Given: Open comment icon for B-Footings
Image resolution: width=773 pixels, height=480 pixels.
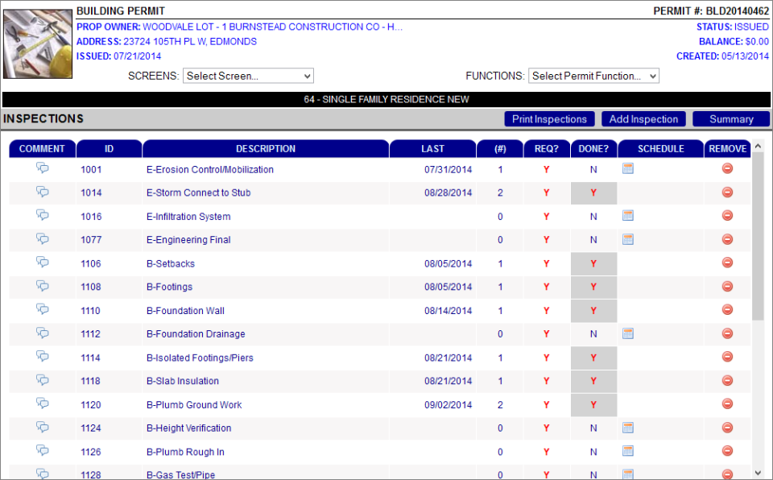Looking at the screenshot, I should pos(43,286).
